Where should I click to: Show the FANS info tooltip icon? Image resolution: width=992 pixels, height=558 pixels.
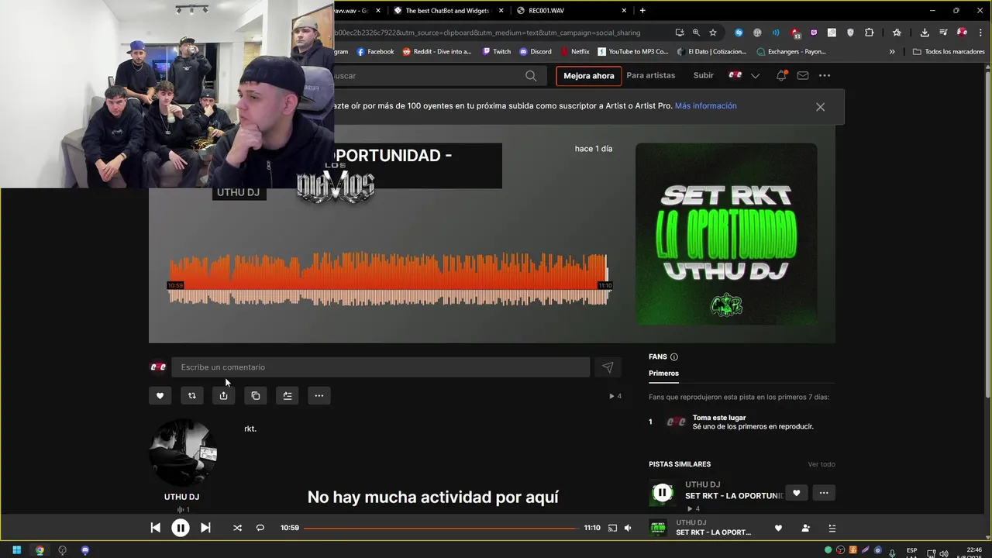[673, 357]
